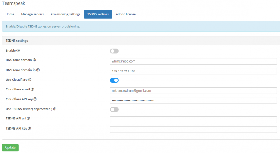The height and width of the screenshot is (153, 280).
Task: Click the Teamspeak page heading
Action: 14,3
